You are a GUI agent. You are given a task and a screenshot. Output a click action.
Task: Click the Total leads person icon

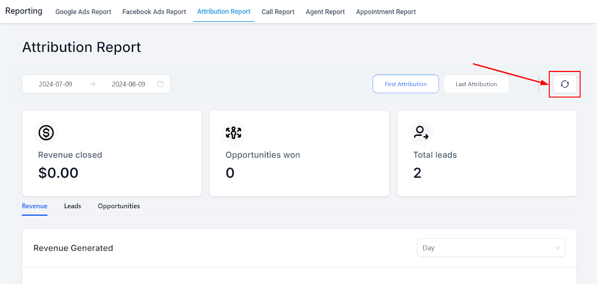[x=421, y=132]
